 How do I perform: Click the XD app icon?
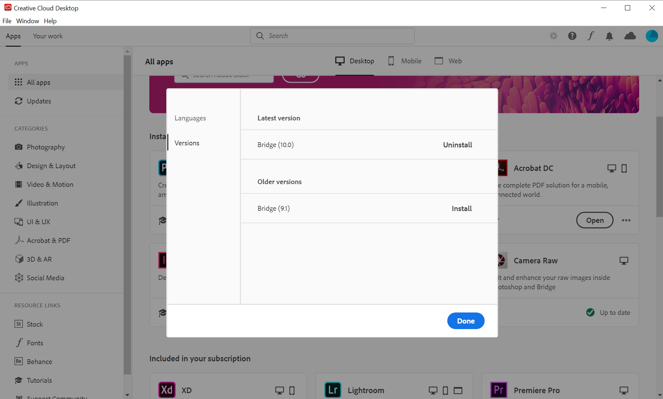[167, 390]
